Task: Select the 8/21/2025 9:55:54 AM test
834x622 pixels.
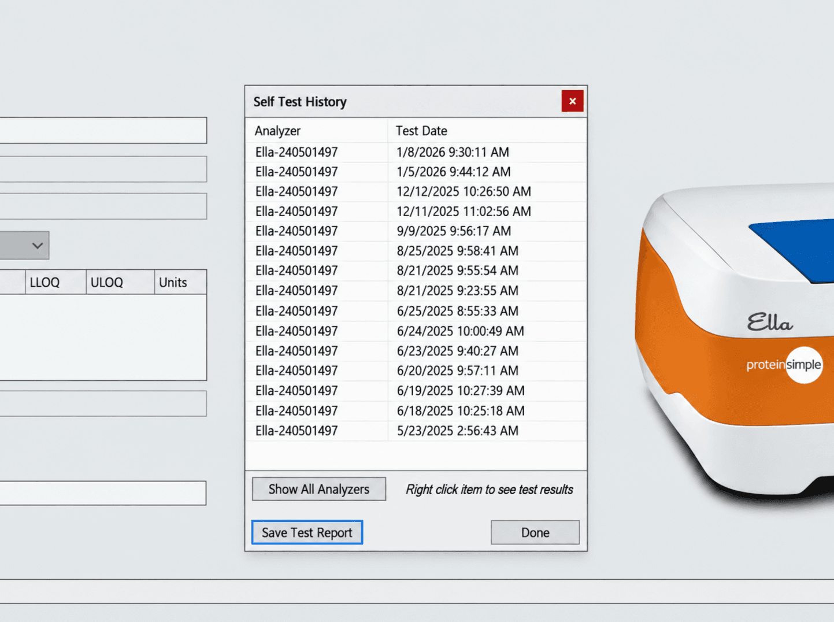Action: pos(416,271)
